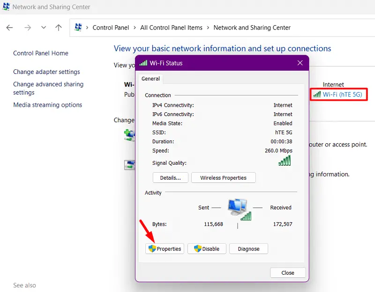Open Wireless Properties
Viewport: 375px width, 292px height.
tap(223, 178)
